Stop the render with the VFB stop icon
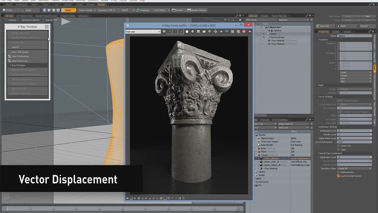The height and width of the screenshot is (213, 378). pyautogui.click(x=243, y=32)
